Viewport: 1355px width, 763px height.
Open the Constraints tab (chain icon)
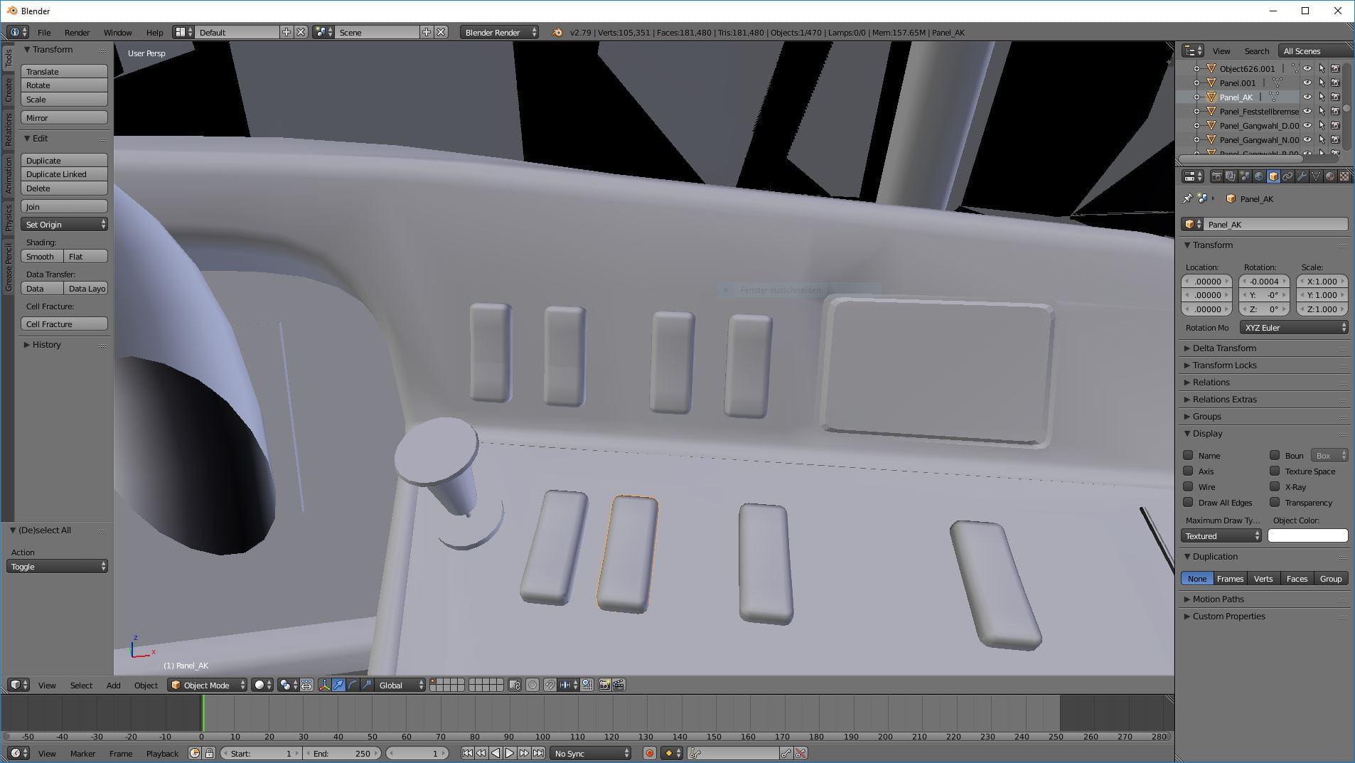click(x=1287, y=176)
